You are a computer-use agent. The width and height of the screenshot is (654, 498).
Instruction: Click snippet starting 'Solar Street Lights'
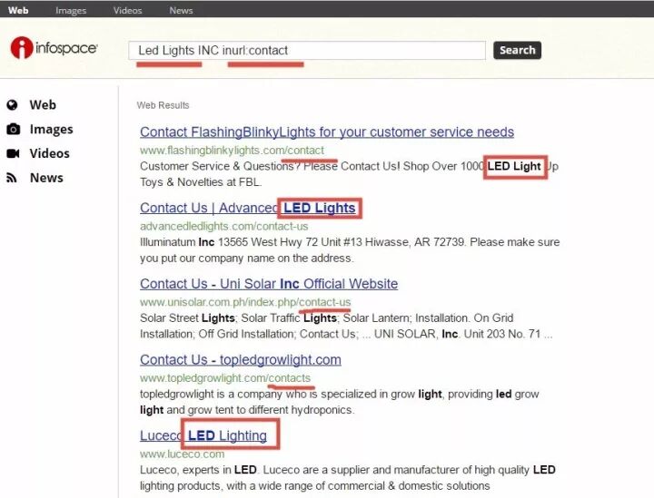(x=346, y=326)
